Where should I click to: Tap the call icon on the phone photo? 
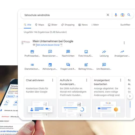click(7, 102)
